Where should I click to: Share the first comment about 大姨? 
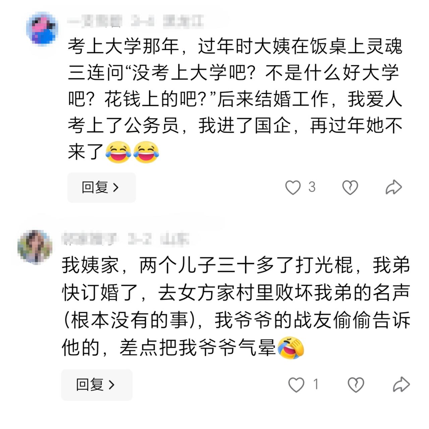pos(393,187)
